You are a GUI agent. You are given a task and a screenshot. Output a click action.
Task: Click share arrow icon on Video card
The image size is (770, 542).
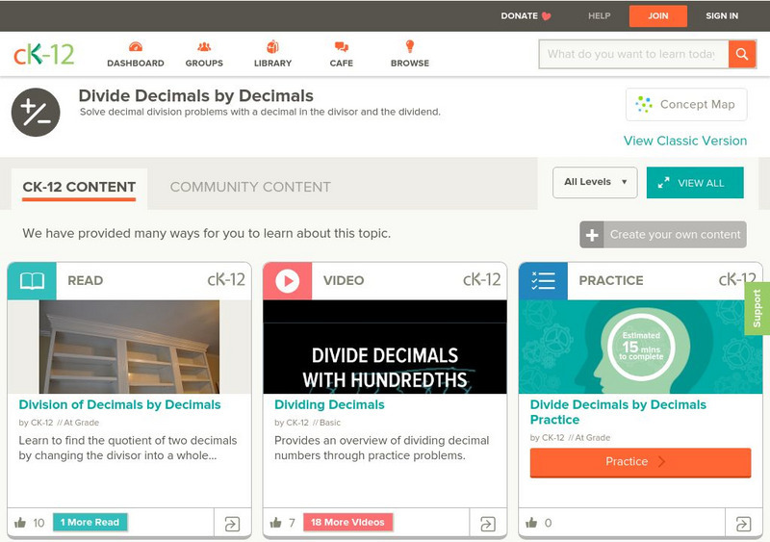coord(488,524)
